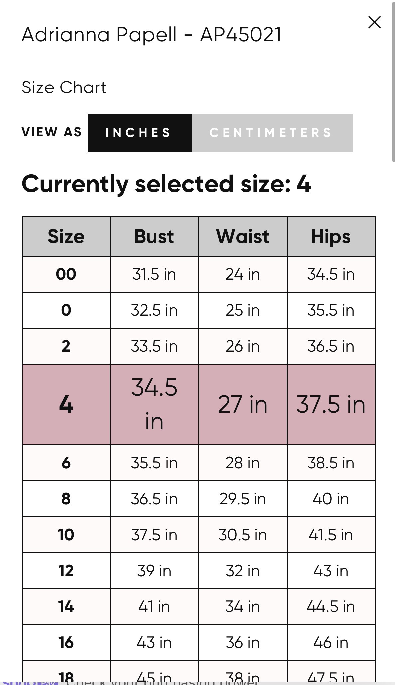
Task: Switch measurements to Inches
Action: 139,133
